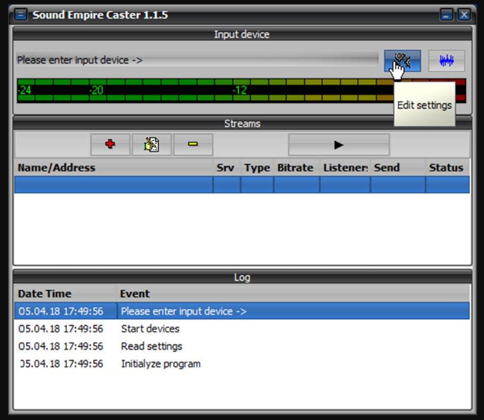Click the Streams section header

pyautogui.click(x=242, y=124)
